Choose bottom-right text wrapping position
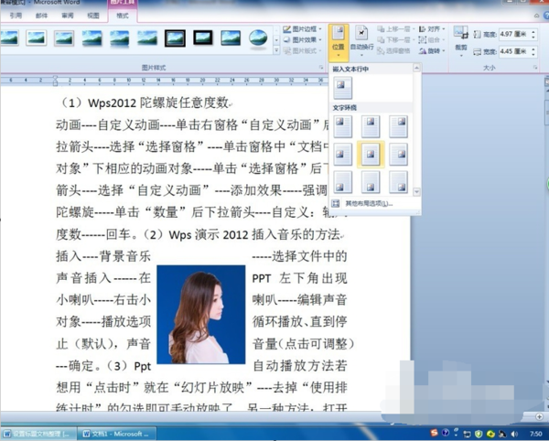Viewport: 549px width, 441px height. click(x=398, y=182)
